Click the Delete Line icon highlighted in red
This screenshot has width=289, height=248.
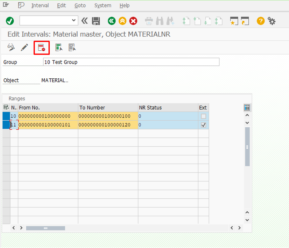(x=42, y=48)
